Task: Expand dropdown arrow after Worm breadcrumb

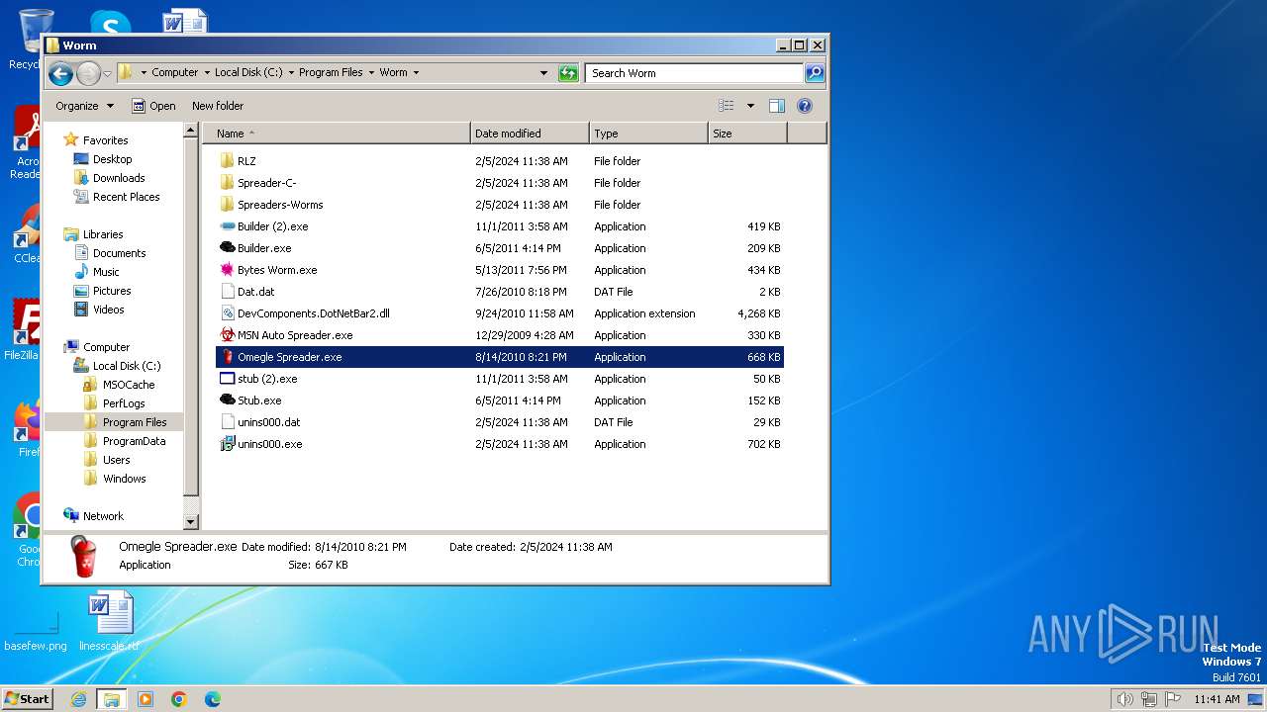Action: coord(416,72)
